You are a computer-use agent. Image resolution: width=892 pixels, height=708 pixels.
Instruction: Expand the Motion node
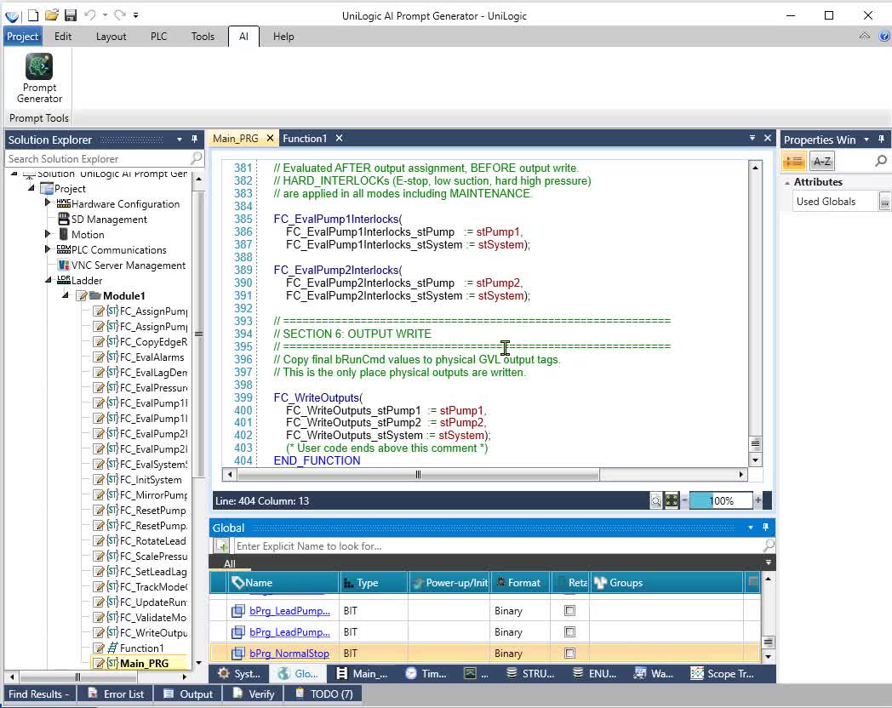(x=48, y=233)
